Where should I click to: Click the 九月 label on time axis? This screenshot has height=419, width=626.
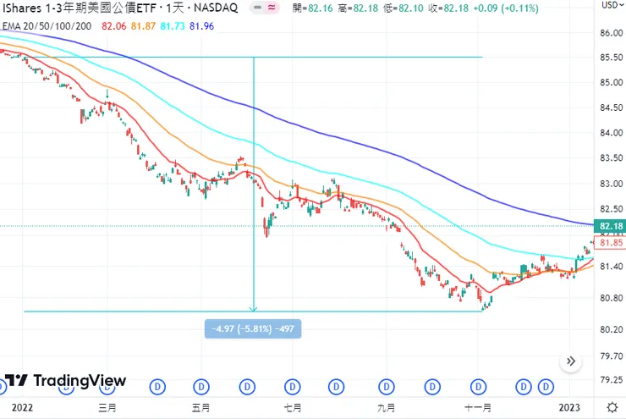coord(386,407)
